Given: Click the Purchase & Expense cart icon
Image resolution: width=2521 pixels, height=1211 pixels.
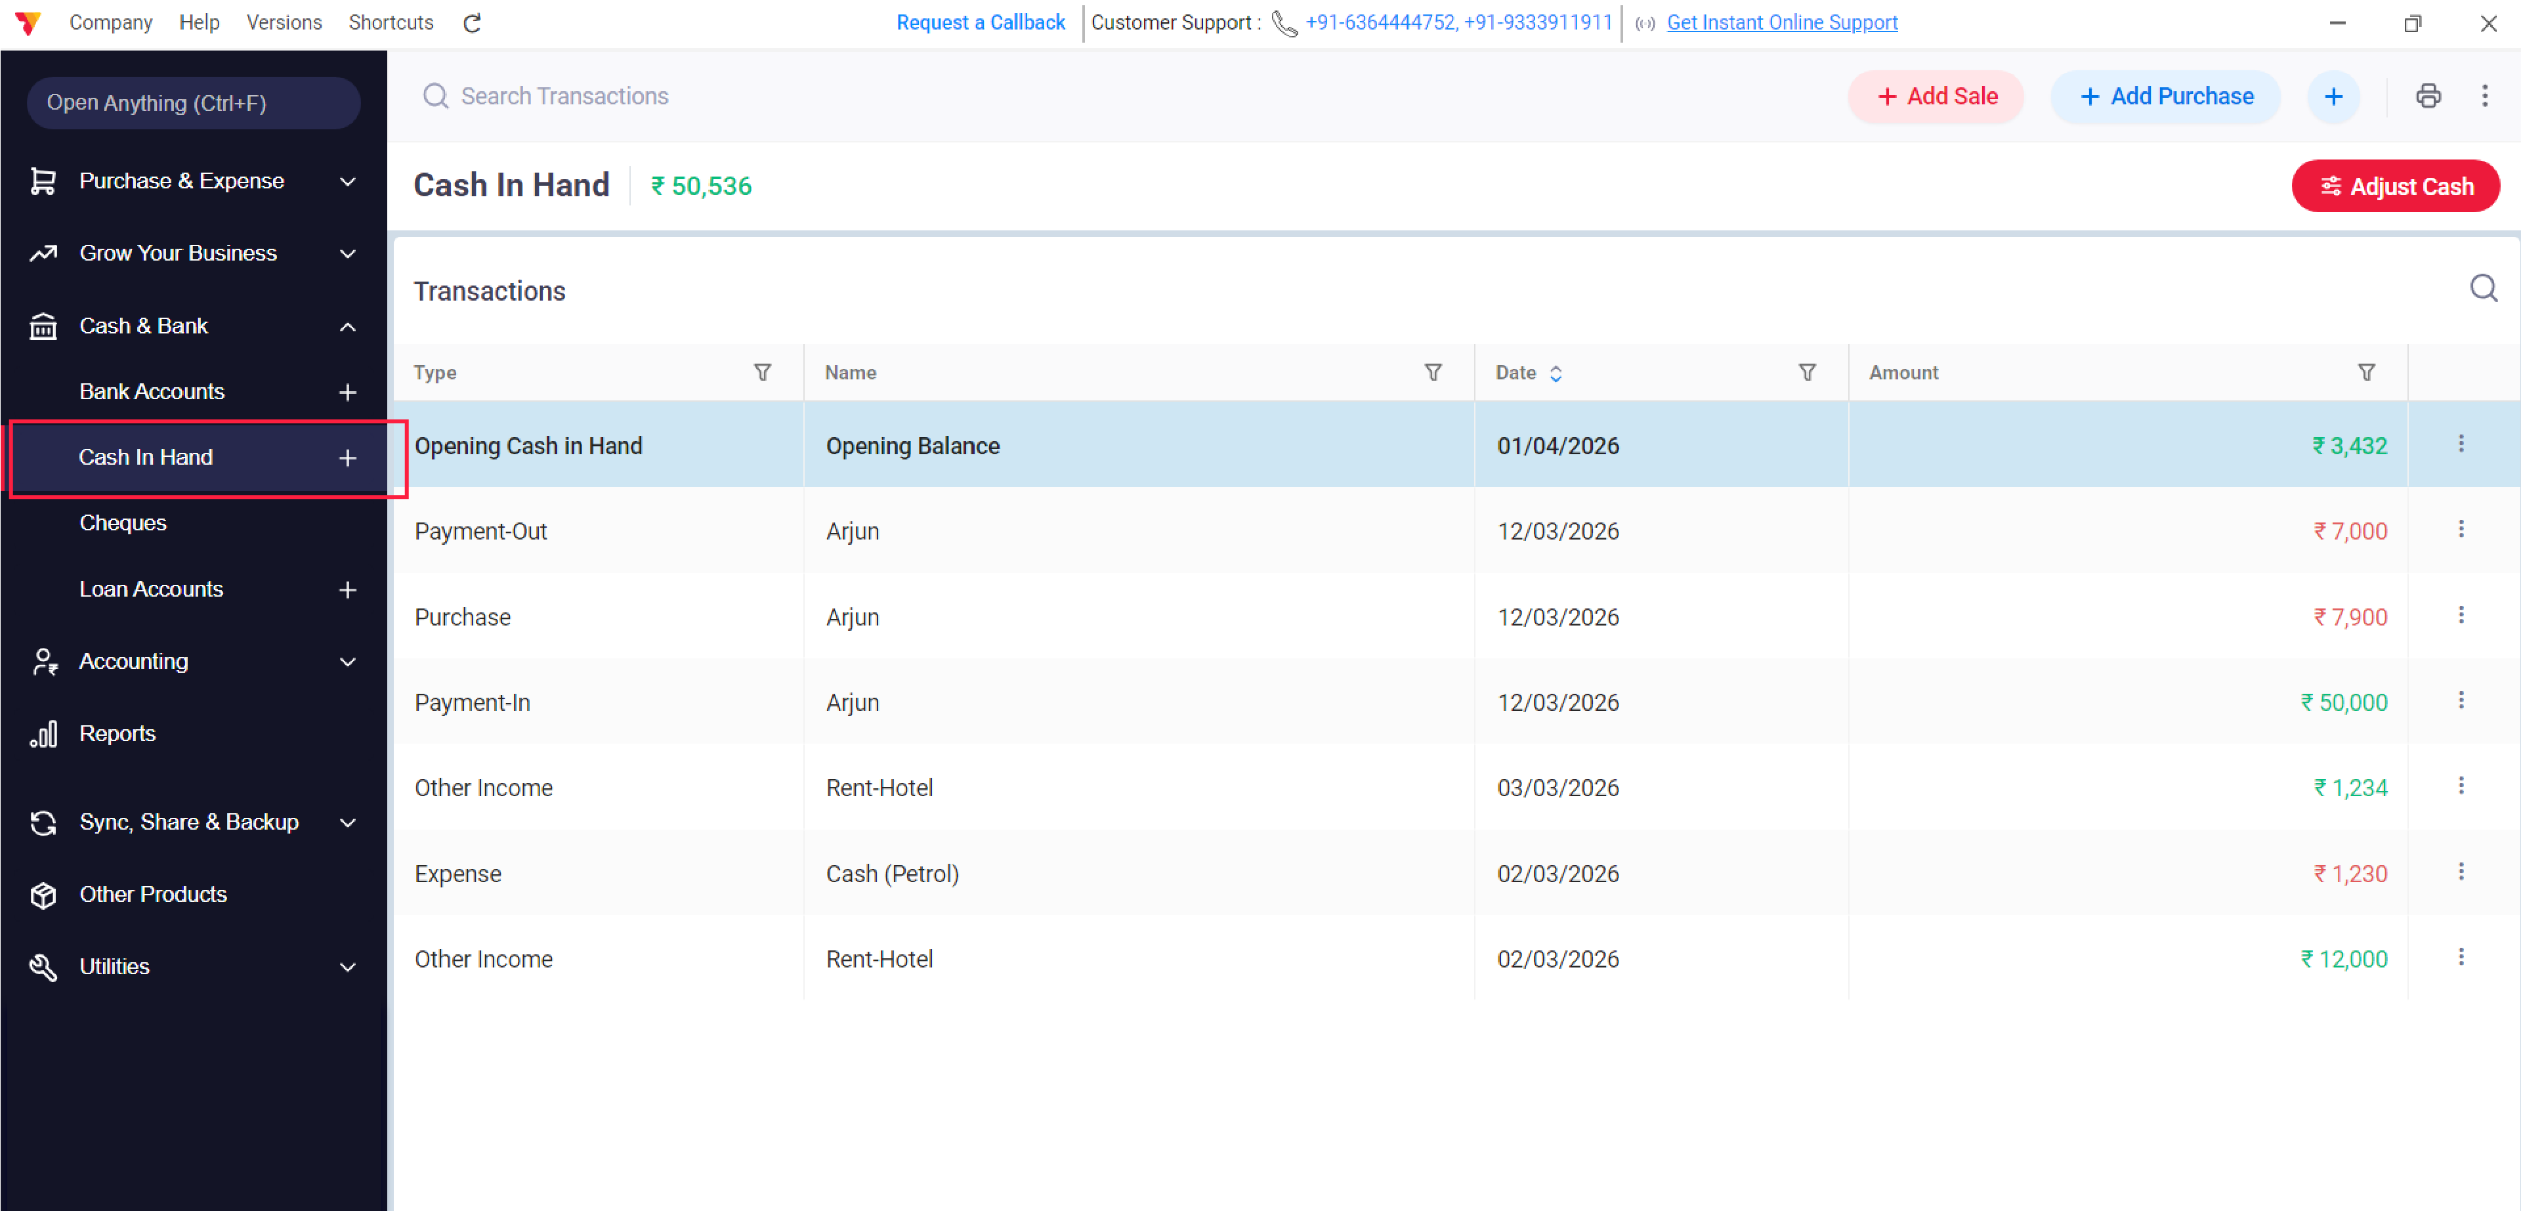Looking at the screenshot, I should tap(43, 180).
